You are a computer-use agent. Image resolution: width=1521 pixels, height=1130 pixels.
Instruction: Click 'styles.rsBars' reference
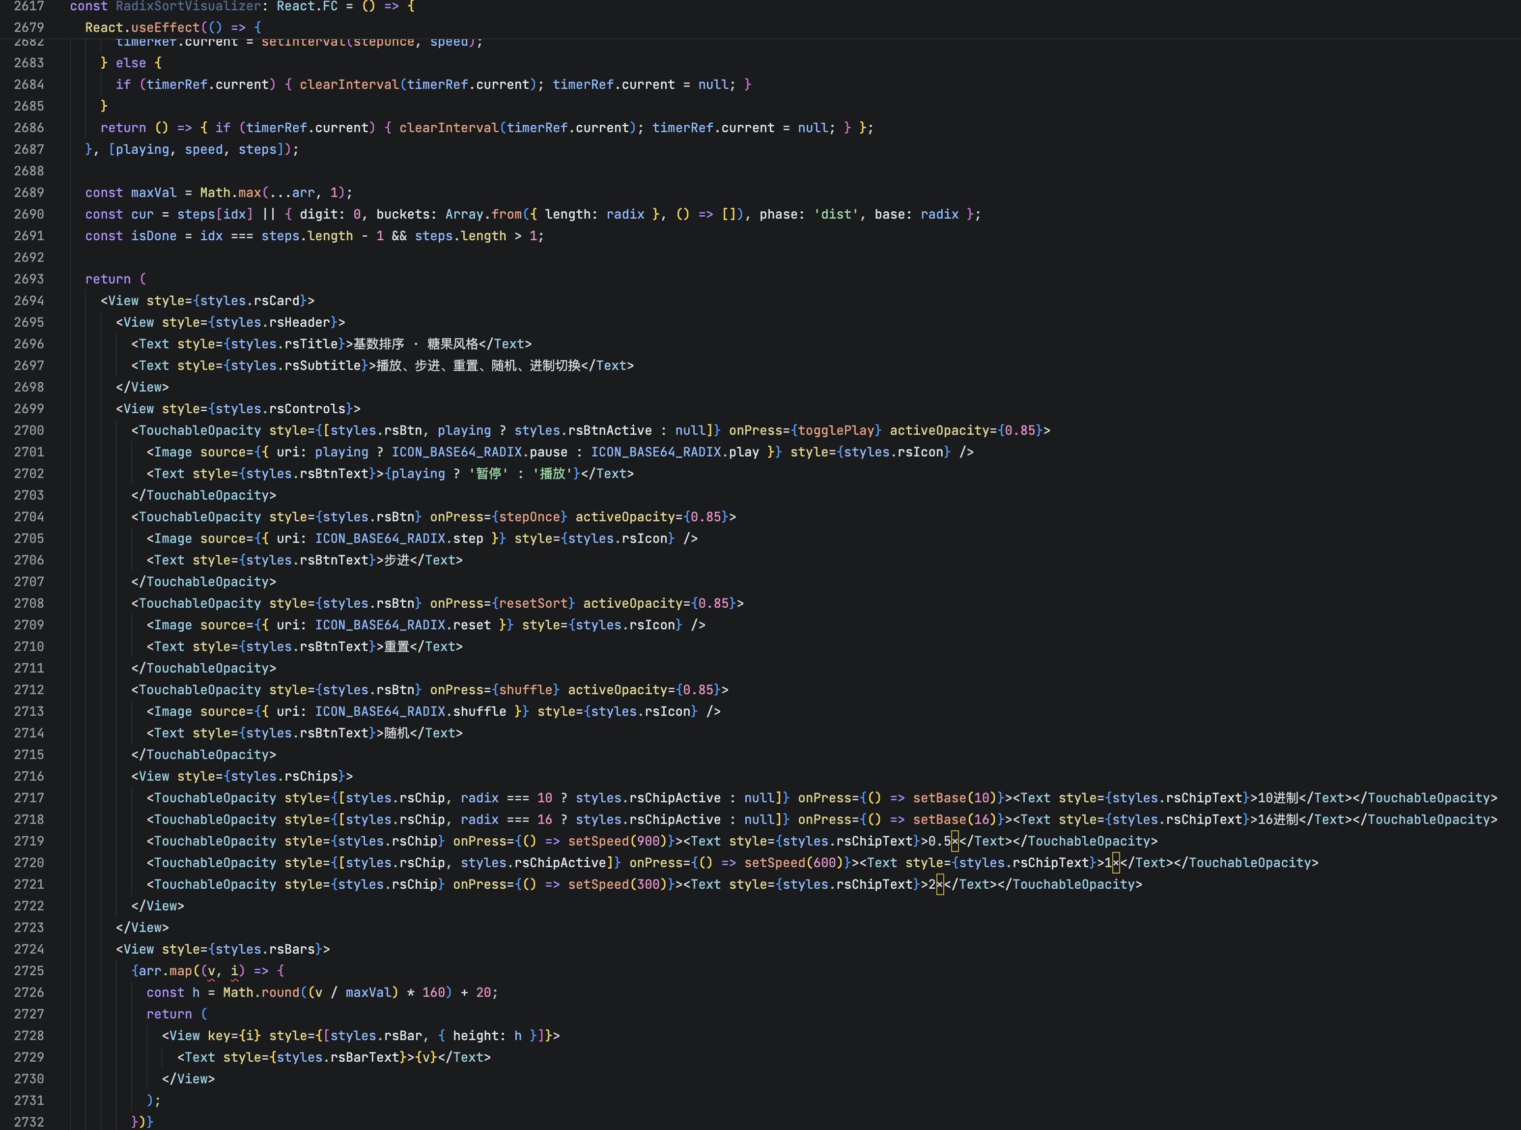(265, 949)
